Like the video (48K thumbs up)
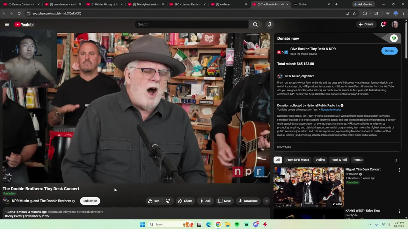This screenshot has width=408, height=229. coord(154,201)
